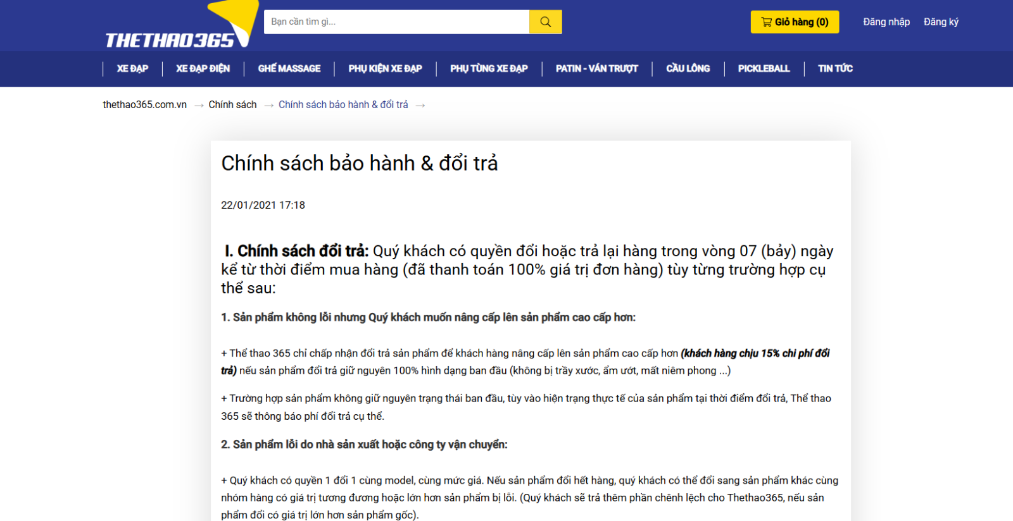Click 'Chính sách bảo hành & đổi trả' breadcrumb
The width and height of the screenshot is (1013, 521).
point(343,105)
